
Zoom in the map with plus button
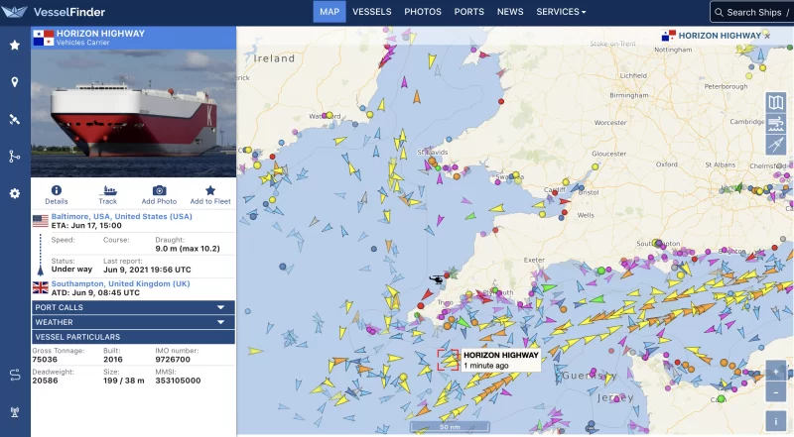click(x=776, y=373)
